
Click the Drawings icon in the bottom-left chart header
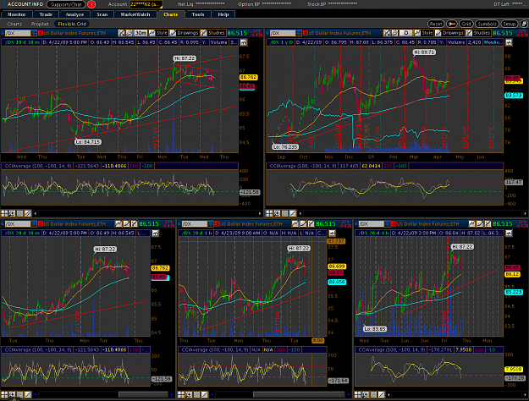coord(126,224)
